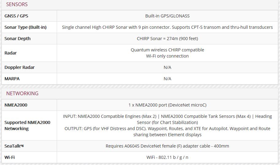Select the Sonar Depth row label
Image resolution: width=280 pixels, height=165 pixels.
tap(17, 39)
